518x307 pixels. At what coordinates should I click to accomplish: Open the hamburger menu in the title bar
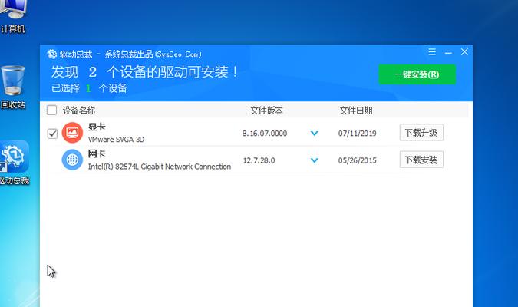click(x=432, y=52)
